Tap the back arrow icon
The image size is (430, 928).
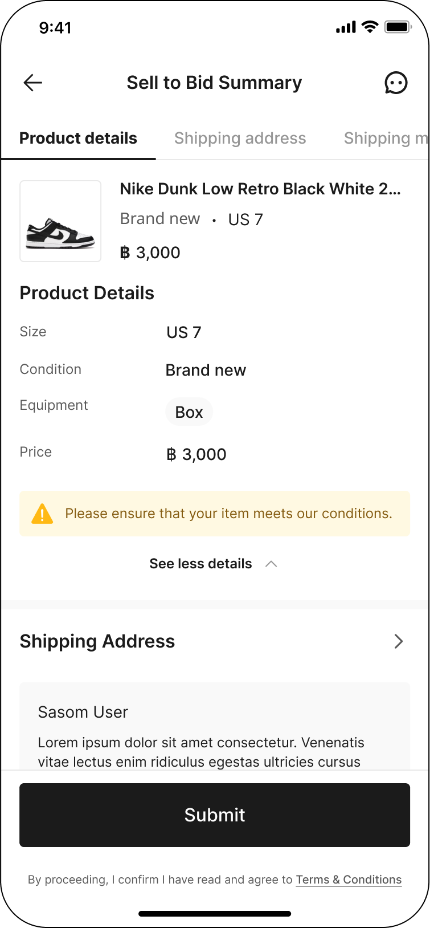(33, 83)
